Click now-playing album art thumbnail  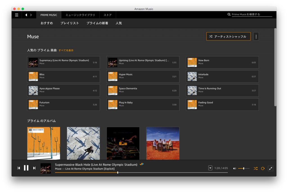click(46, 168)
